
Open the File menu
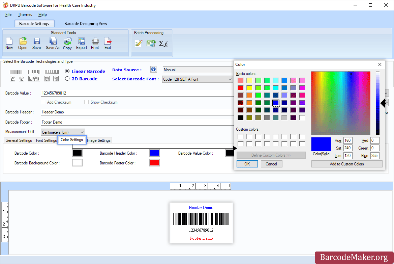point(8,15)
